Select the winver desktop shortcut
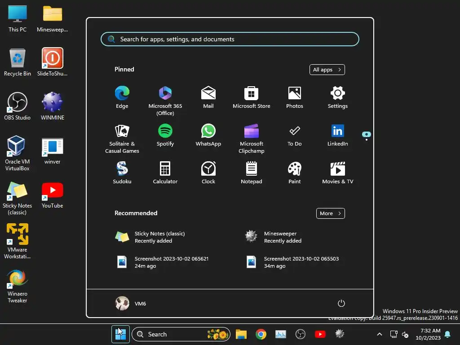This screenshot has width=460, height=345. click(53, 150)
